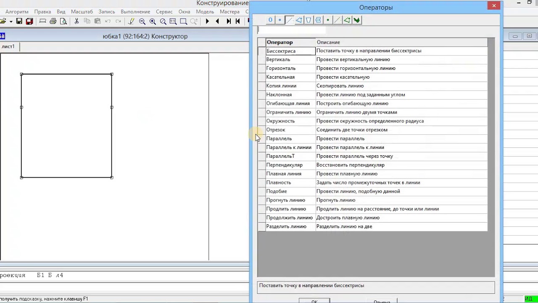Open the Алгоритм menu
This screenshot has height=303, width=538.
[x=17, y=12]
